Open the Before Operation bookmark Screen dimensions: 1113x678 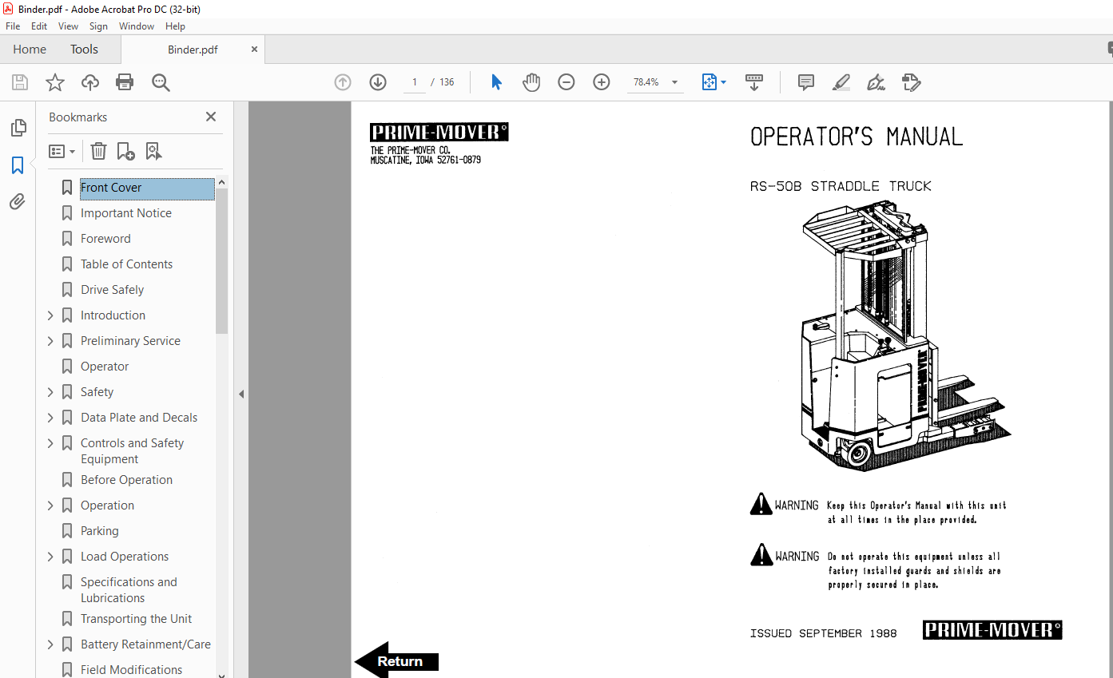[126, 480]
